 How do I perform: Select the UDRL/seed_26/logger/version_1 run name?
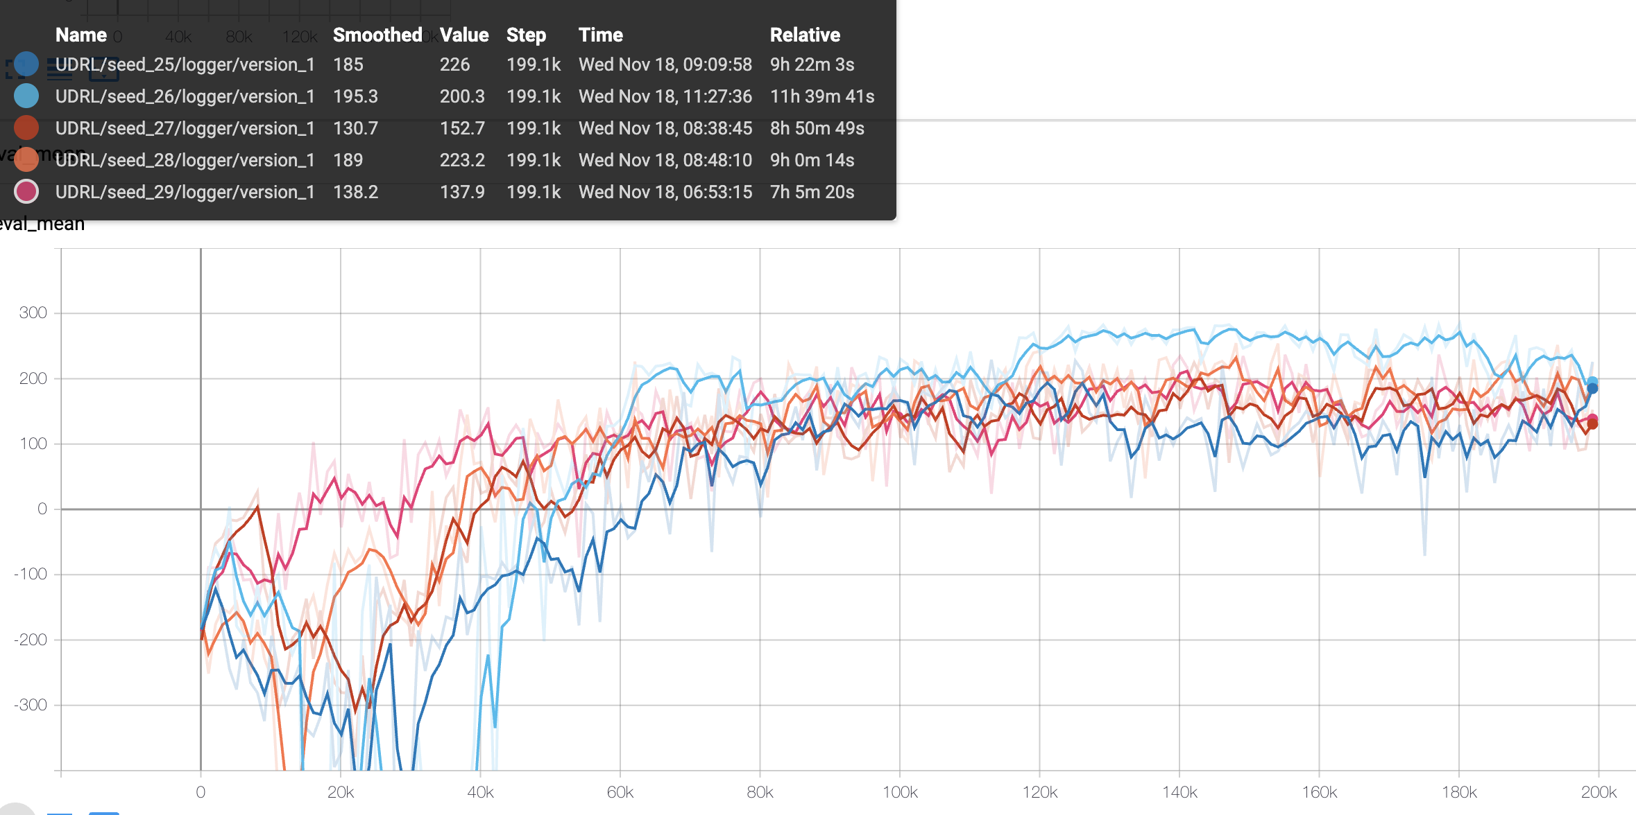(185, 96)
